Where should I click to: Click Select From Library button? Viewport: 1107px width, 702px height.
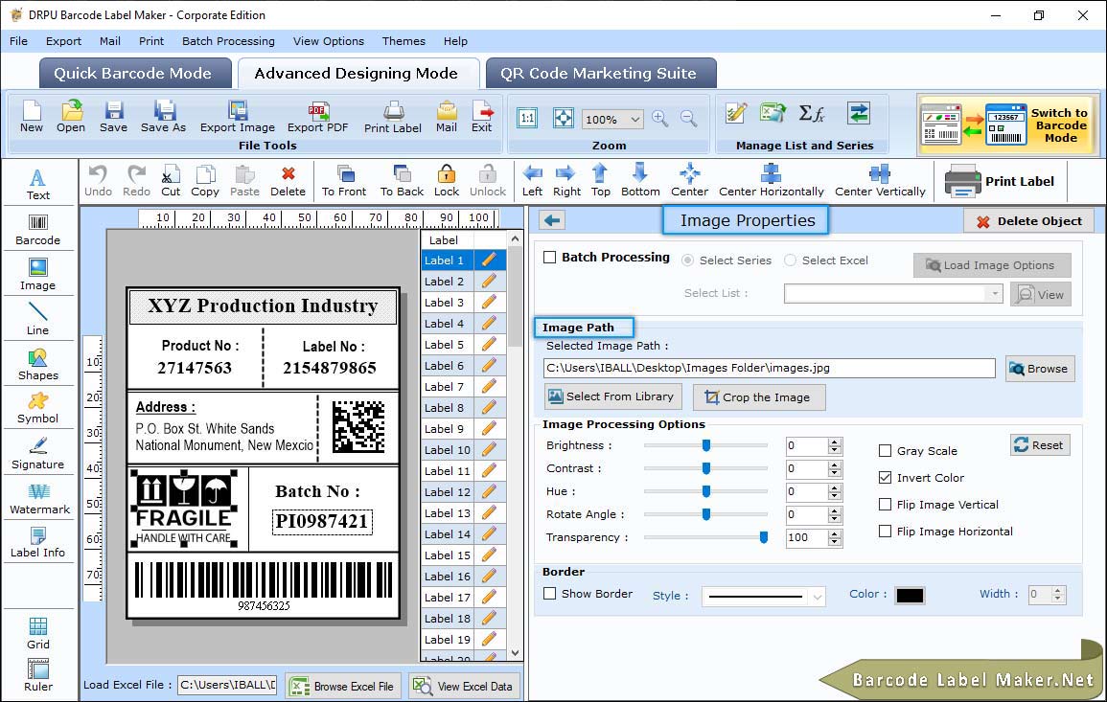tap(612, 396)
